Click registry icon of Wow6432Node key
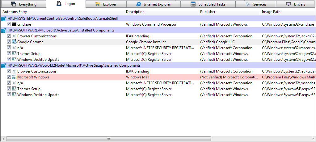This screenshot has width=316, height=142. (3, 66)
